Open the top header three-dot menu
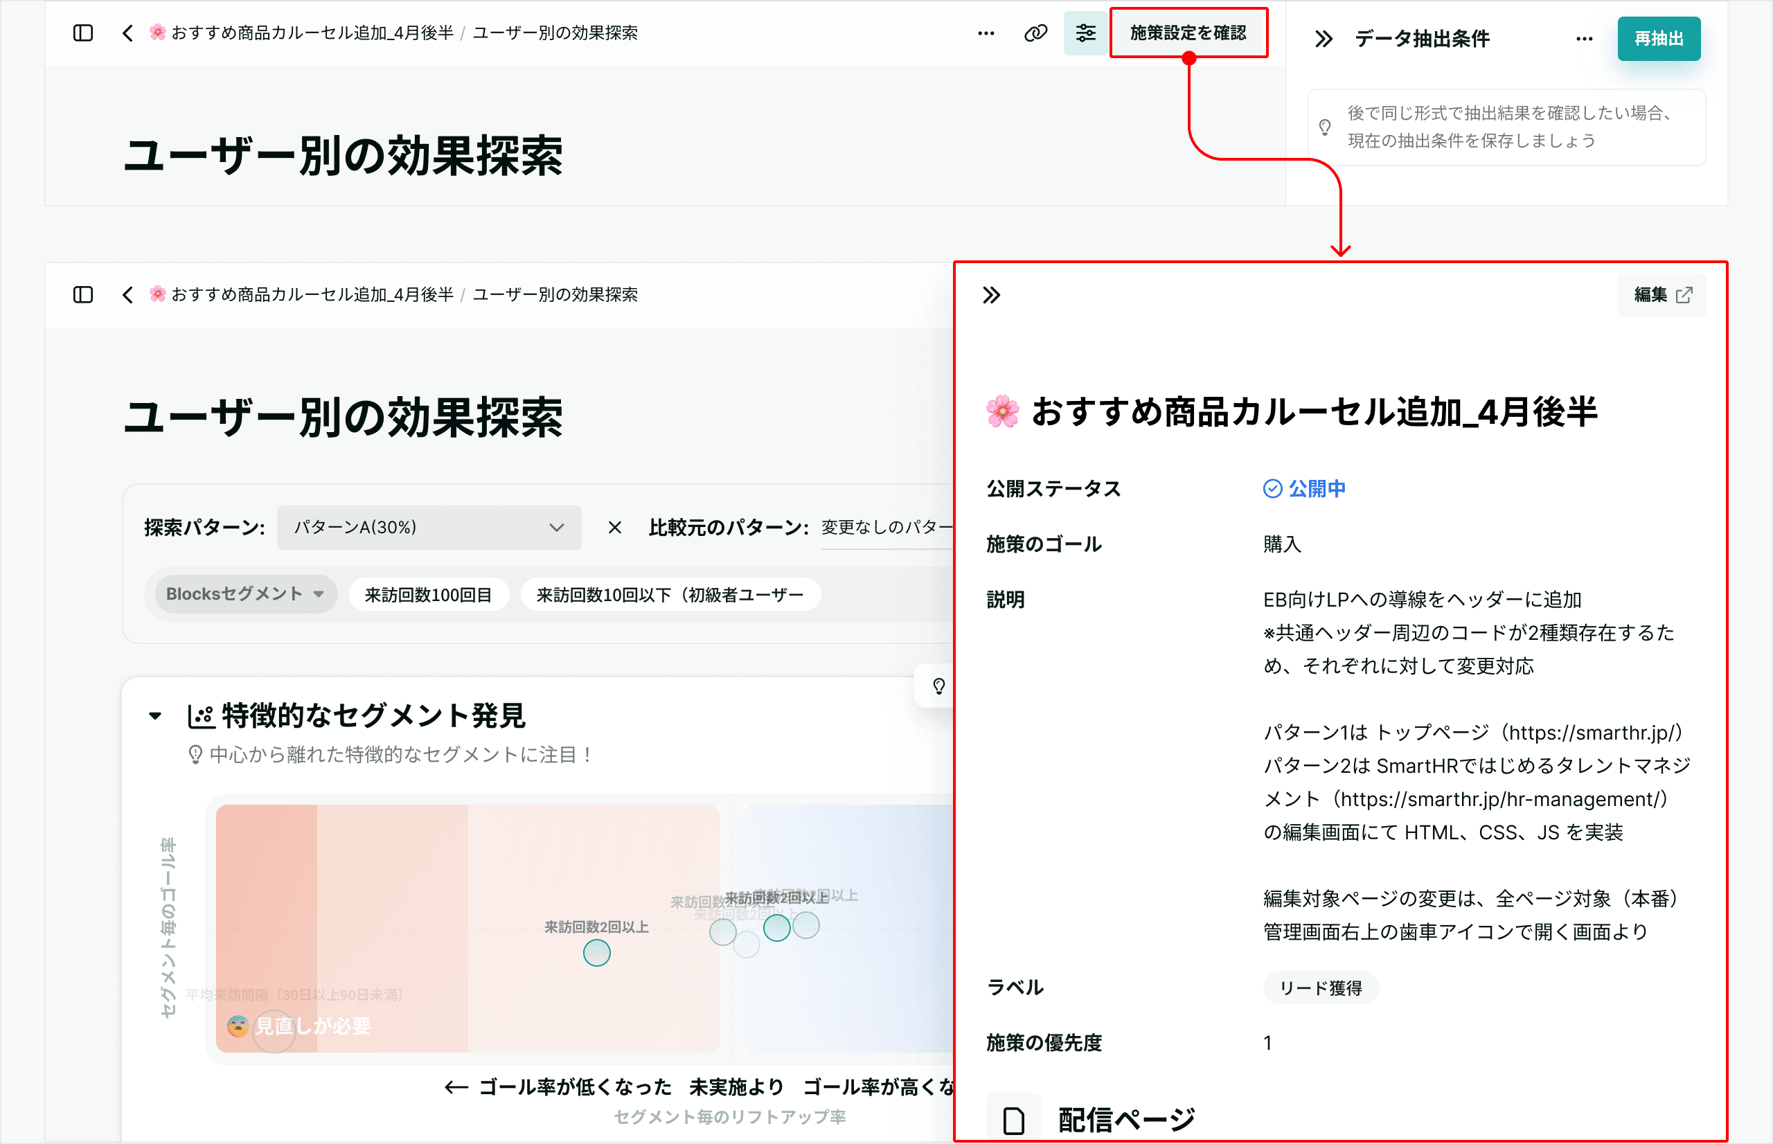This screenshot has height=1144, width=1773. 986,33
